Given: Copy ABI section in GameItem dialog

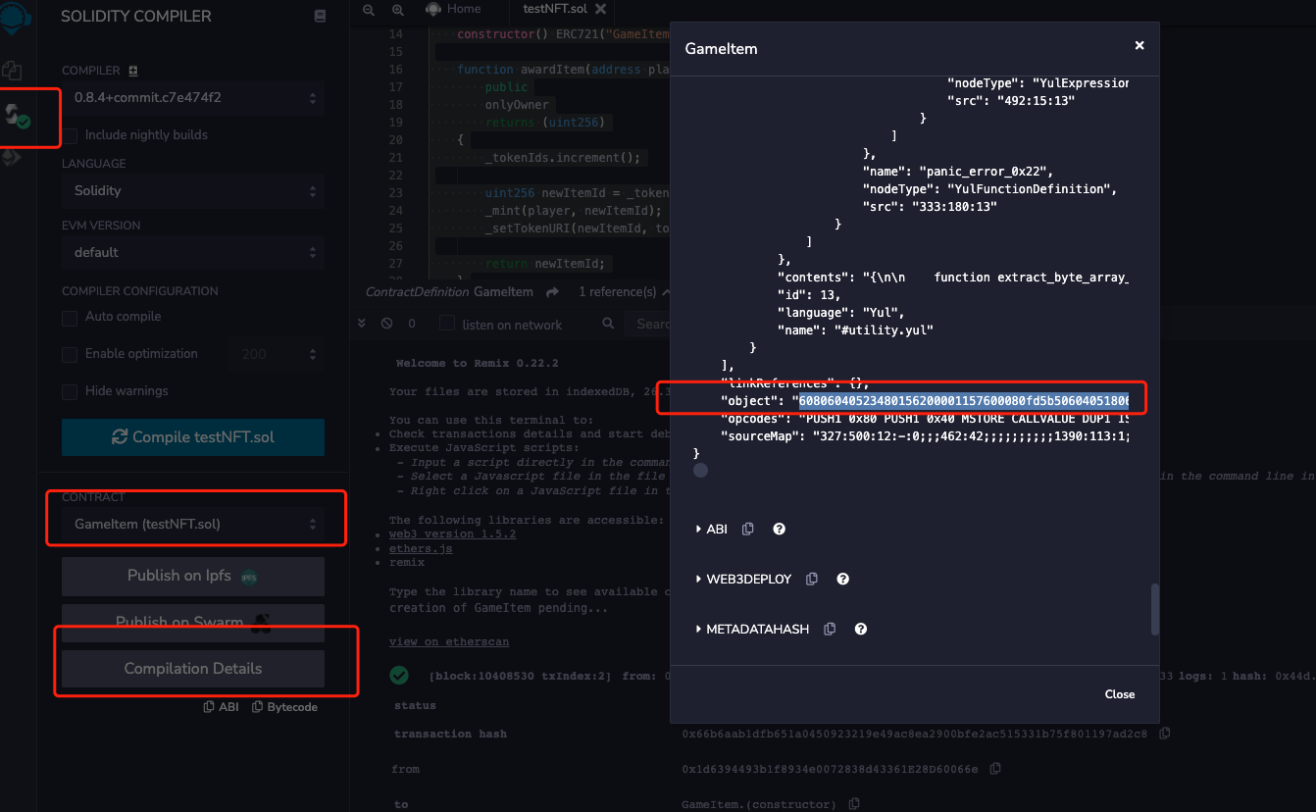Looking at the screenshot, I should 748,529.
